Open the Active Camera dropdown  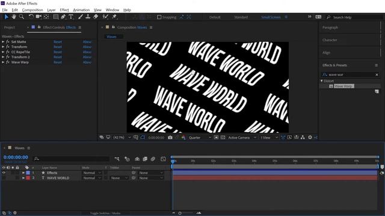242,137
